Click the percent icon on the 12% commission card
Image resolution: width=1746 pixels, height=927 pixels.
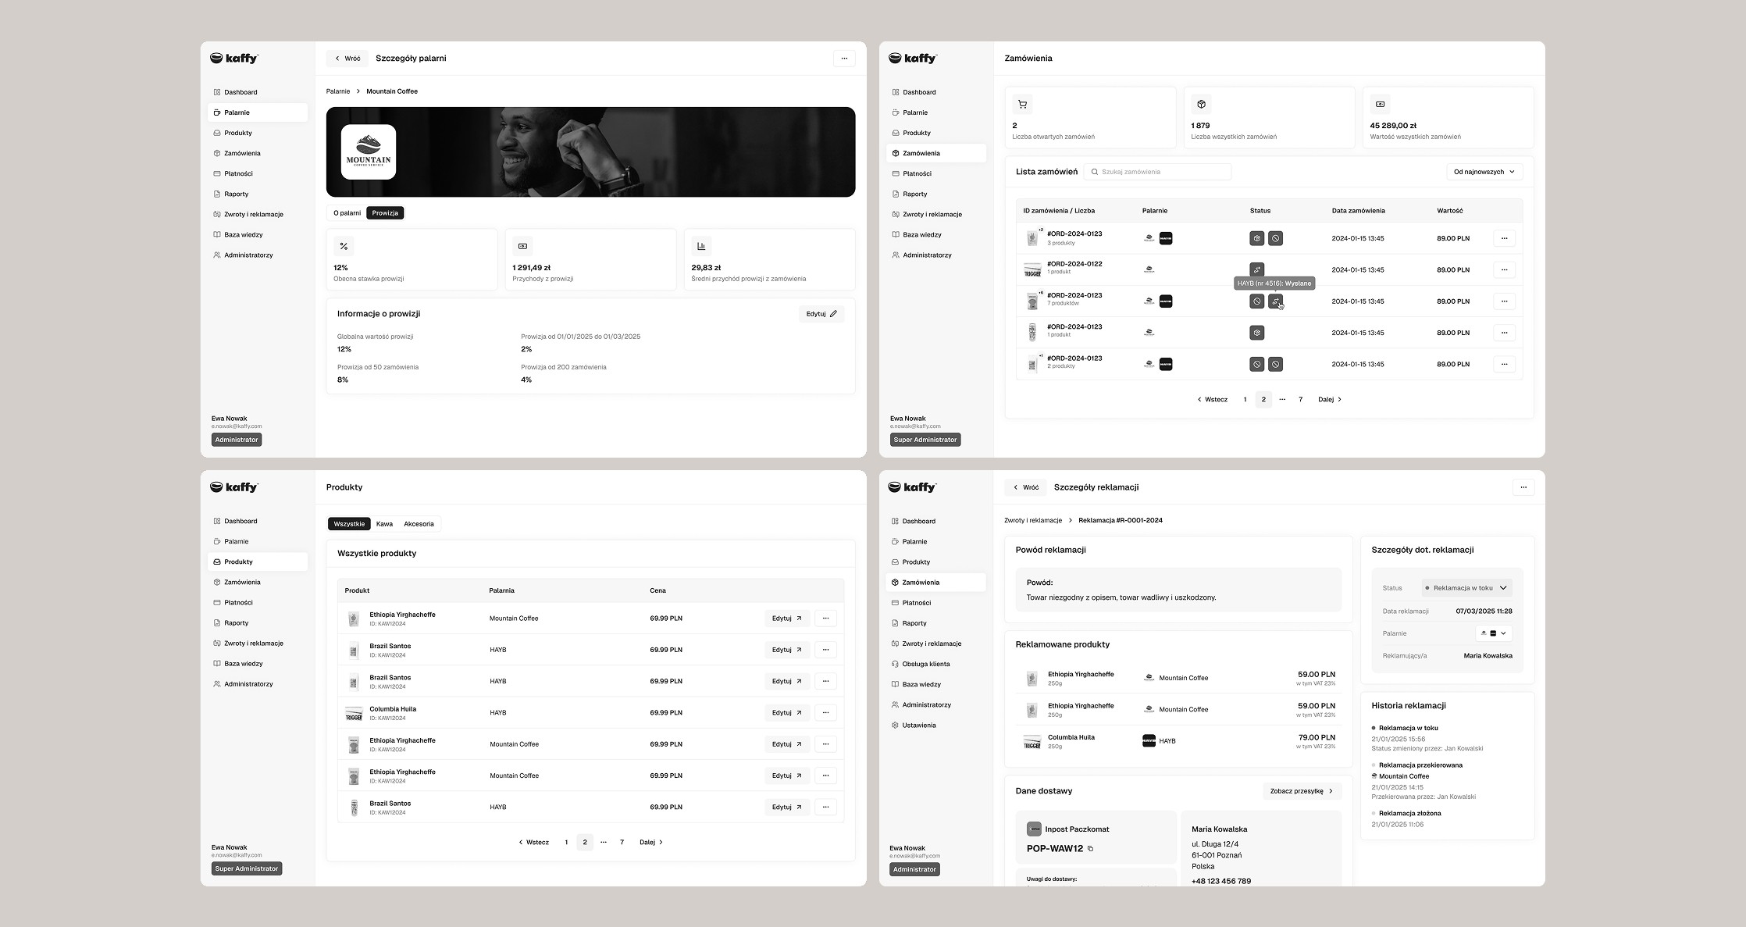(344, 246)
